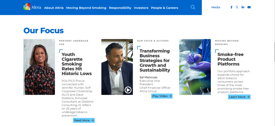This screenshot has height=126, width=275.
Task: Click the Learn More button
Action: 239,97
